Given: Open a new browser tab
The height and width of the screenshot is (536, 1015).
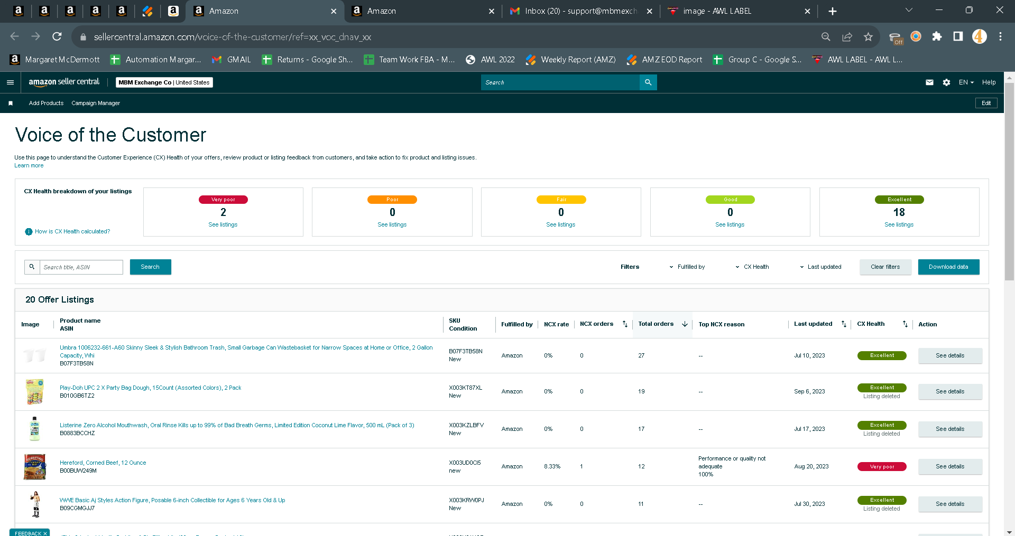Looking at the screenshot, I should pos(833,11).
